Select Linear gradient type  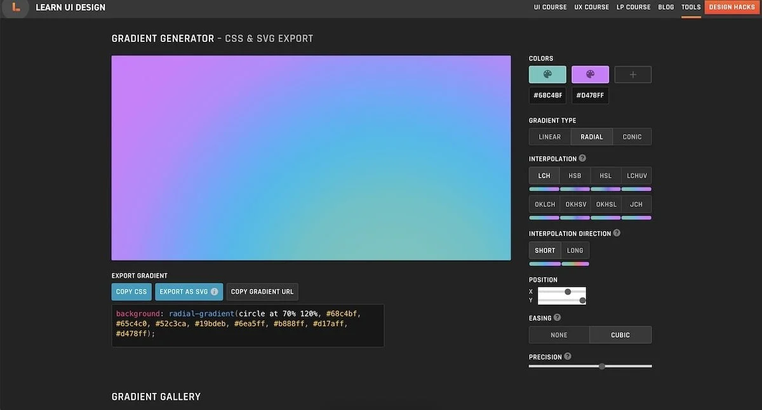click(x=550, y=137)
